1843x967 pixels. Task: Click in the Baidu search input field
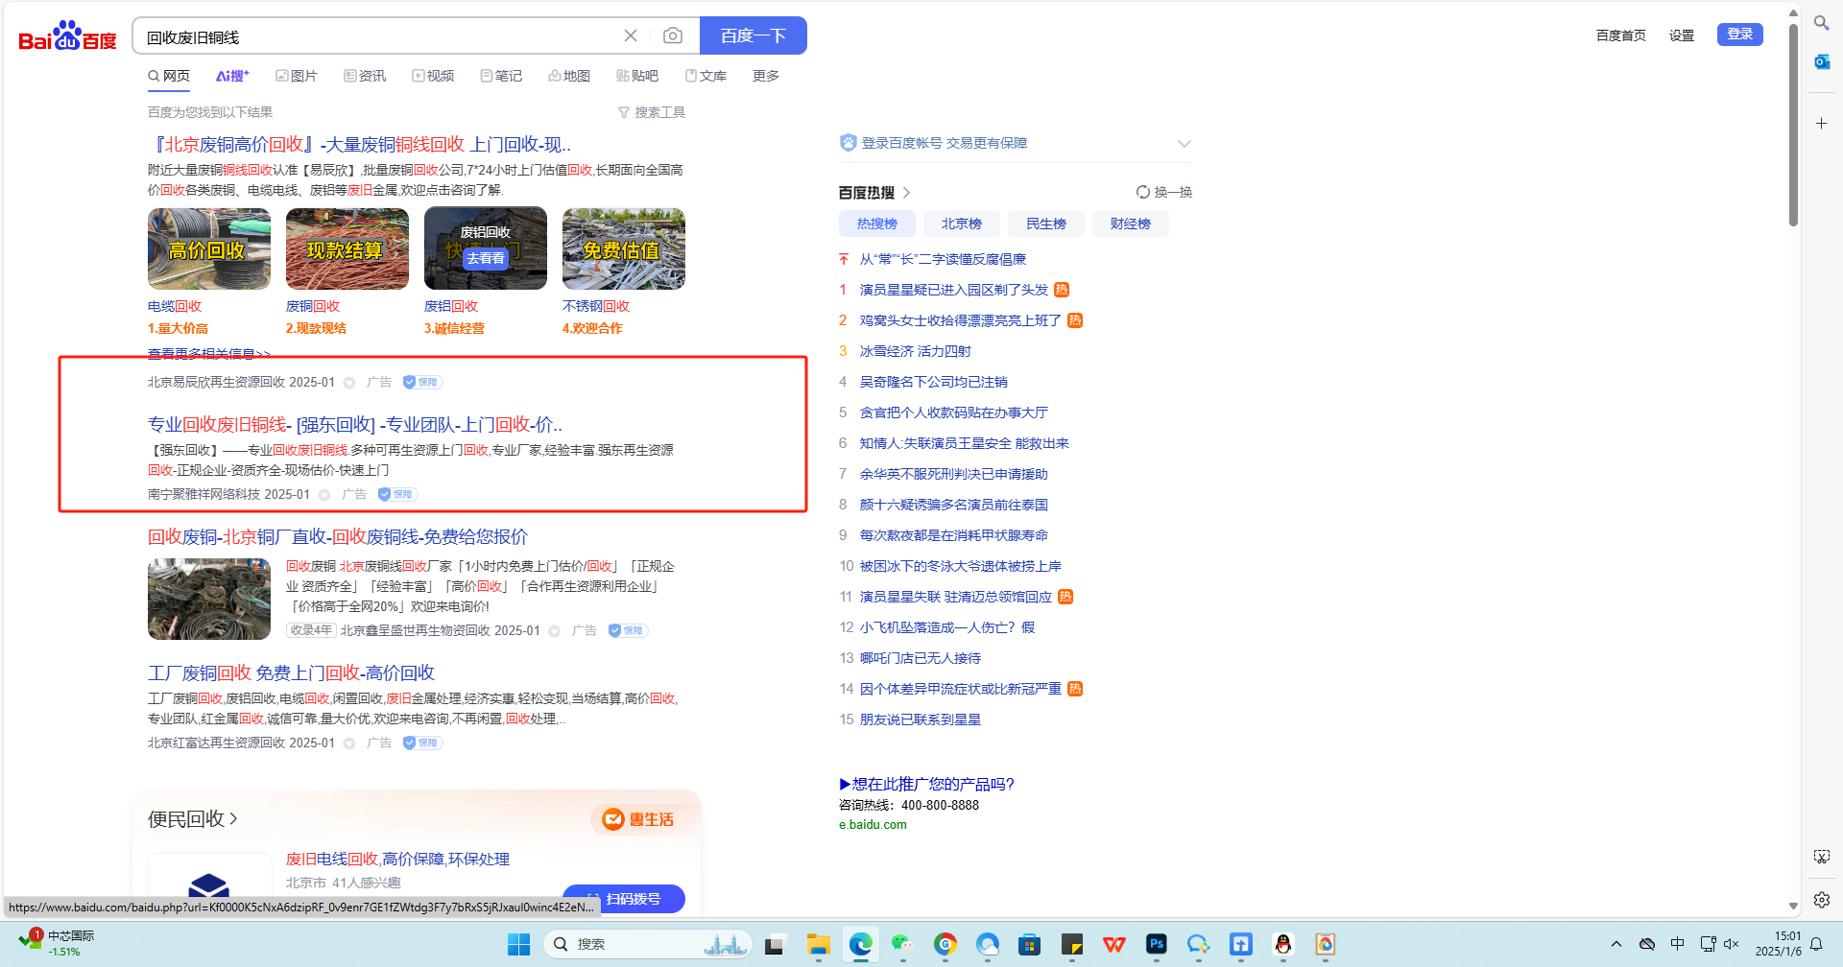pos(374,36)
